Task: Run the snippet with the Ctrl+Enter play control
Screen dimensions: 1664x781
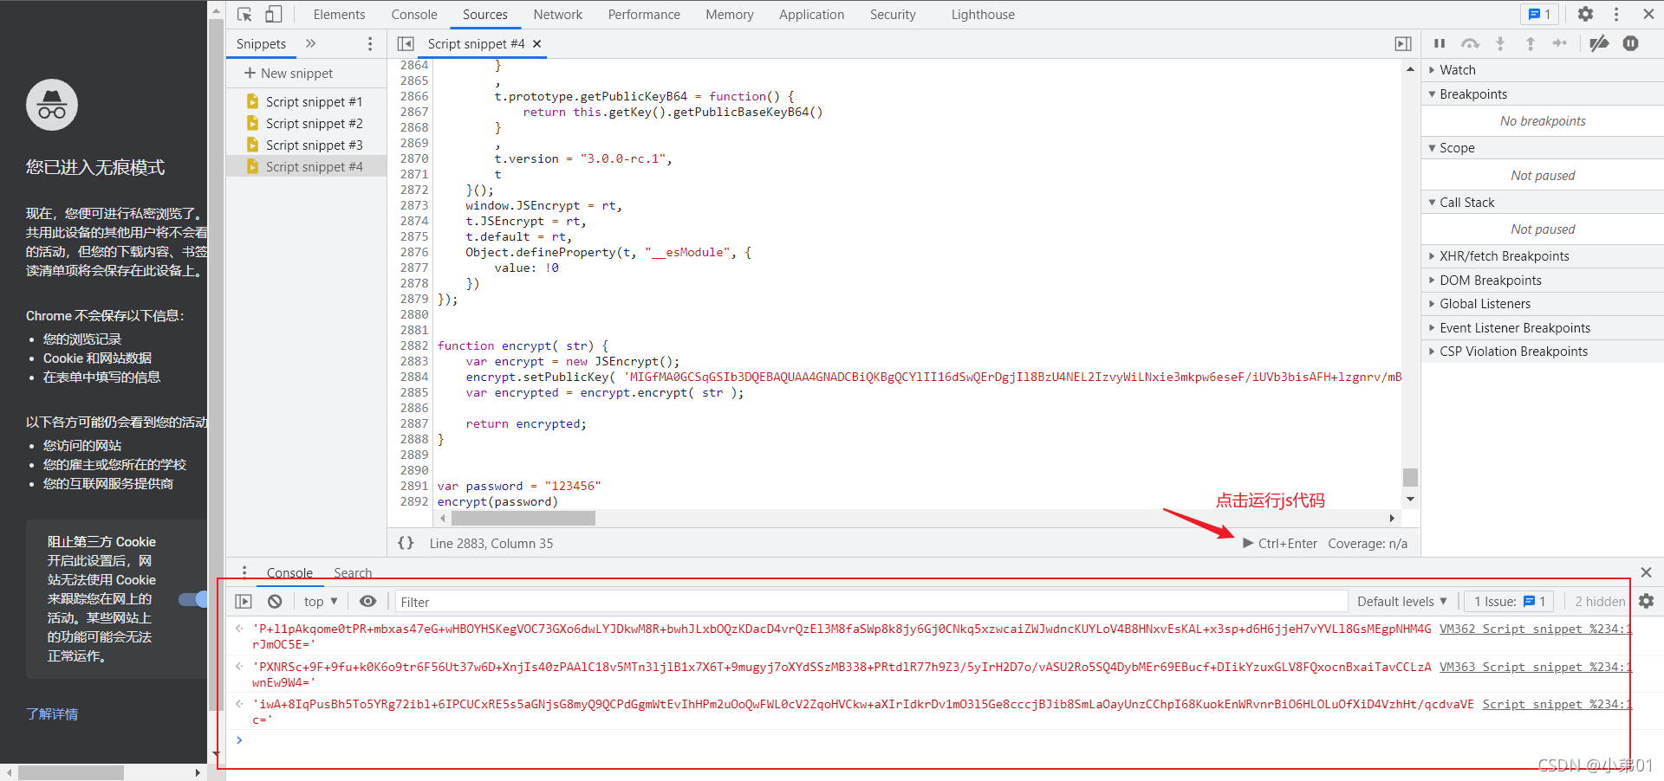Action: (1248, 543)
